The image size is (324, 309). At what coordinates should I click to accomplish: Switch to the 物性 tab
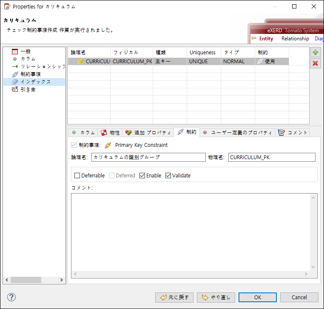point(111,132)
